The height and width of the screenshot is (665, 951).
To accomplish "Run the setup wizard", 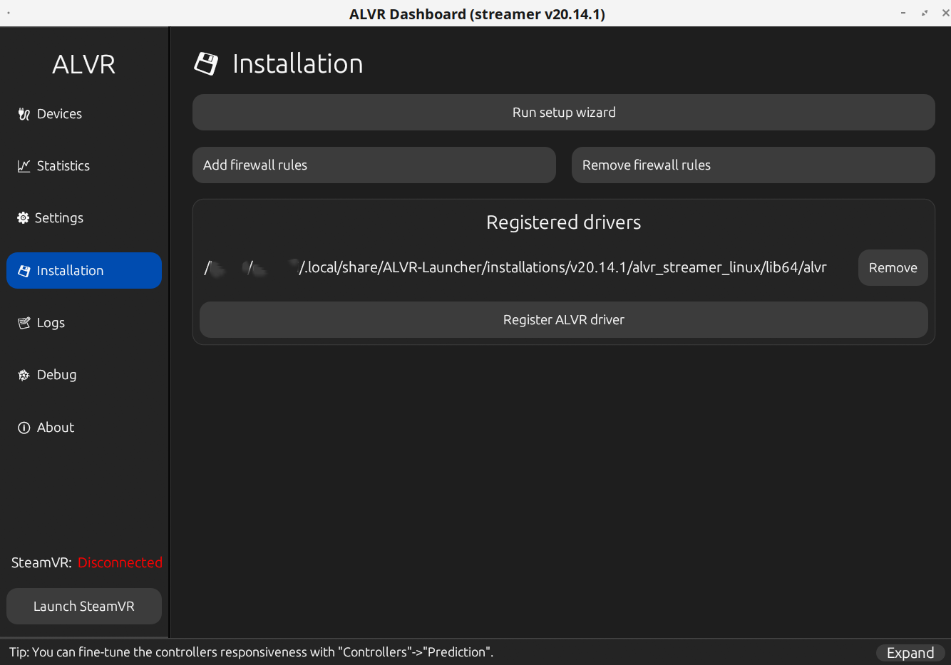I will coord(564,113).
